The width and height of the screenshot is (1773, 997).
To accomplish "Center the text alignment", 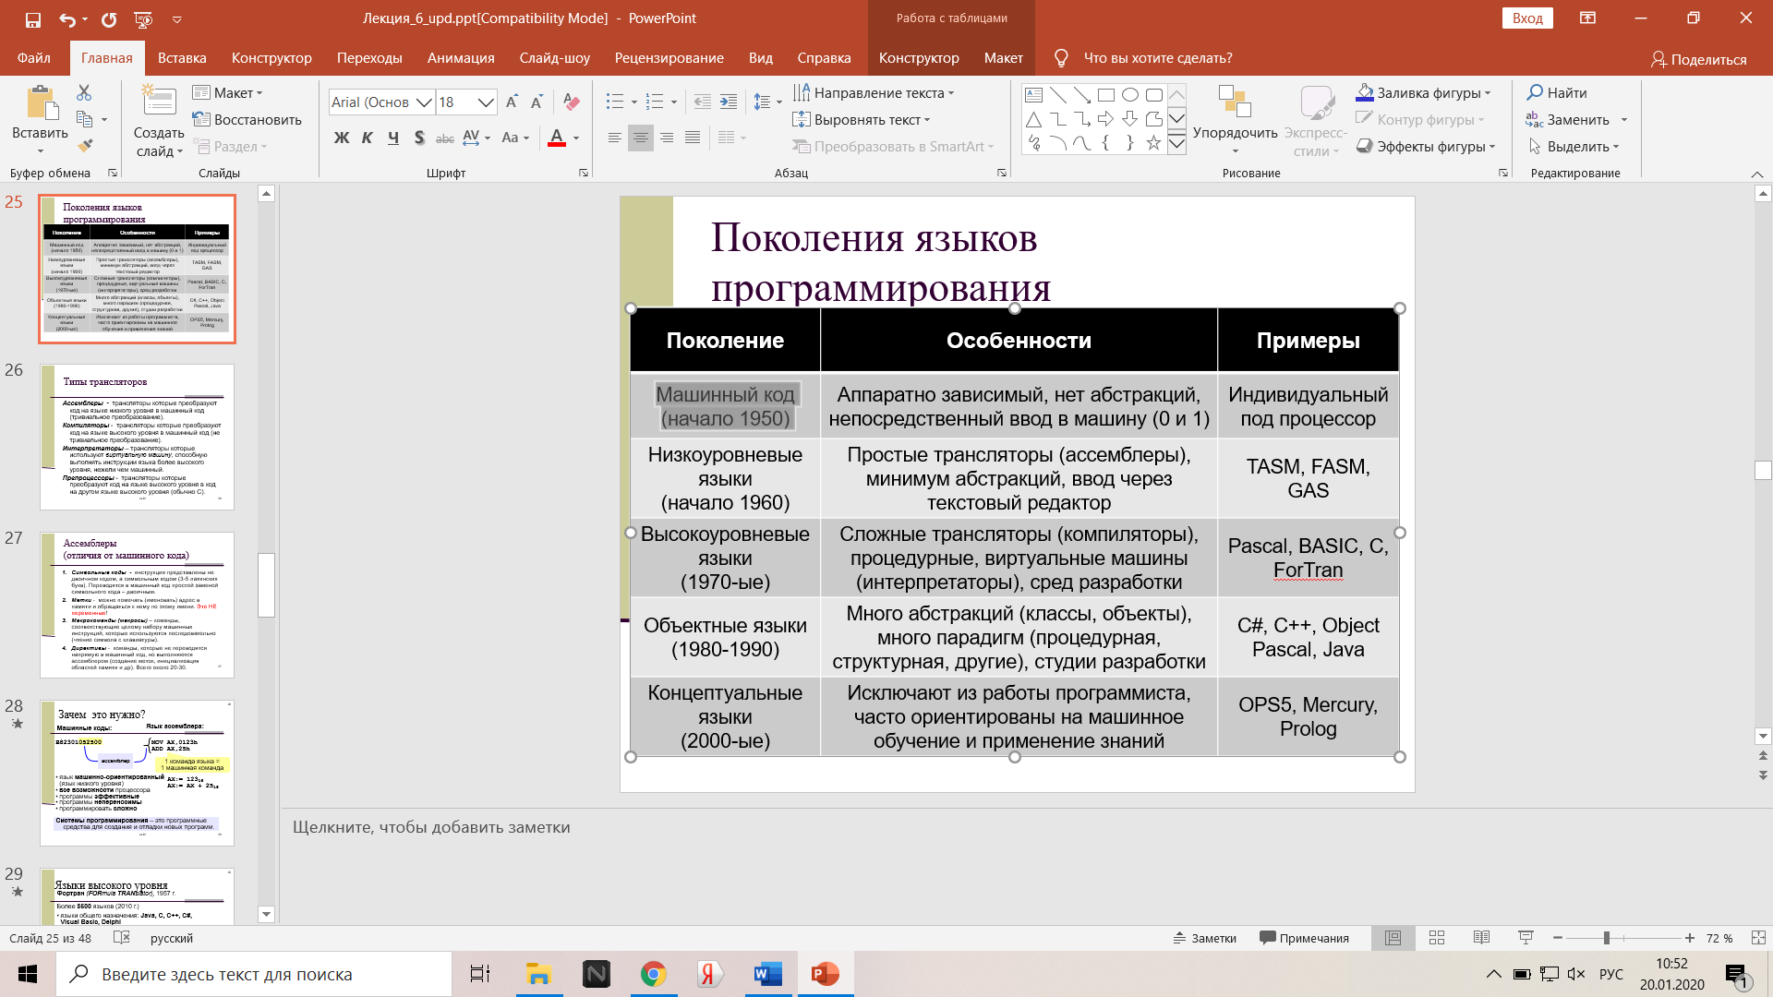I will click(x=640, y=138).
